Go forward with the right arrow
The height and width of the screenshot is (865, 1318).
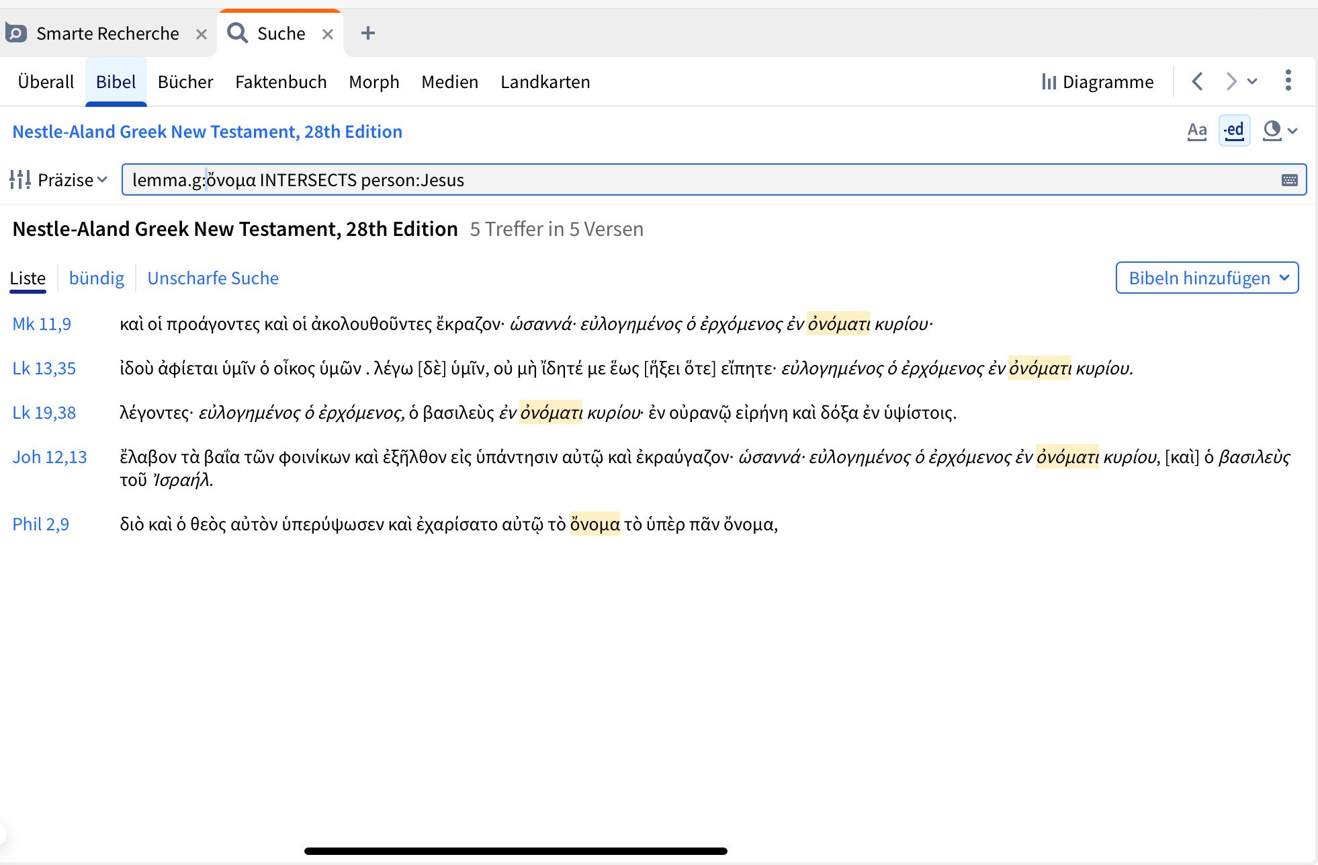point(1231,81)
